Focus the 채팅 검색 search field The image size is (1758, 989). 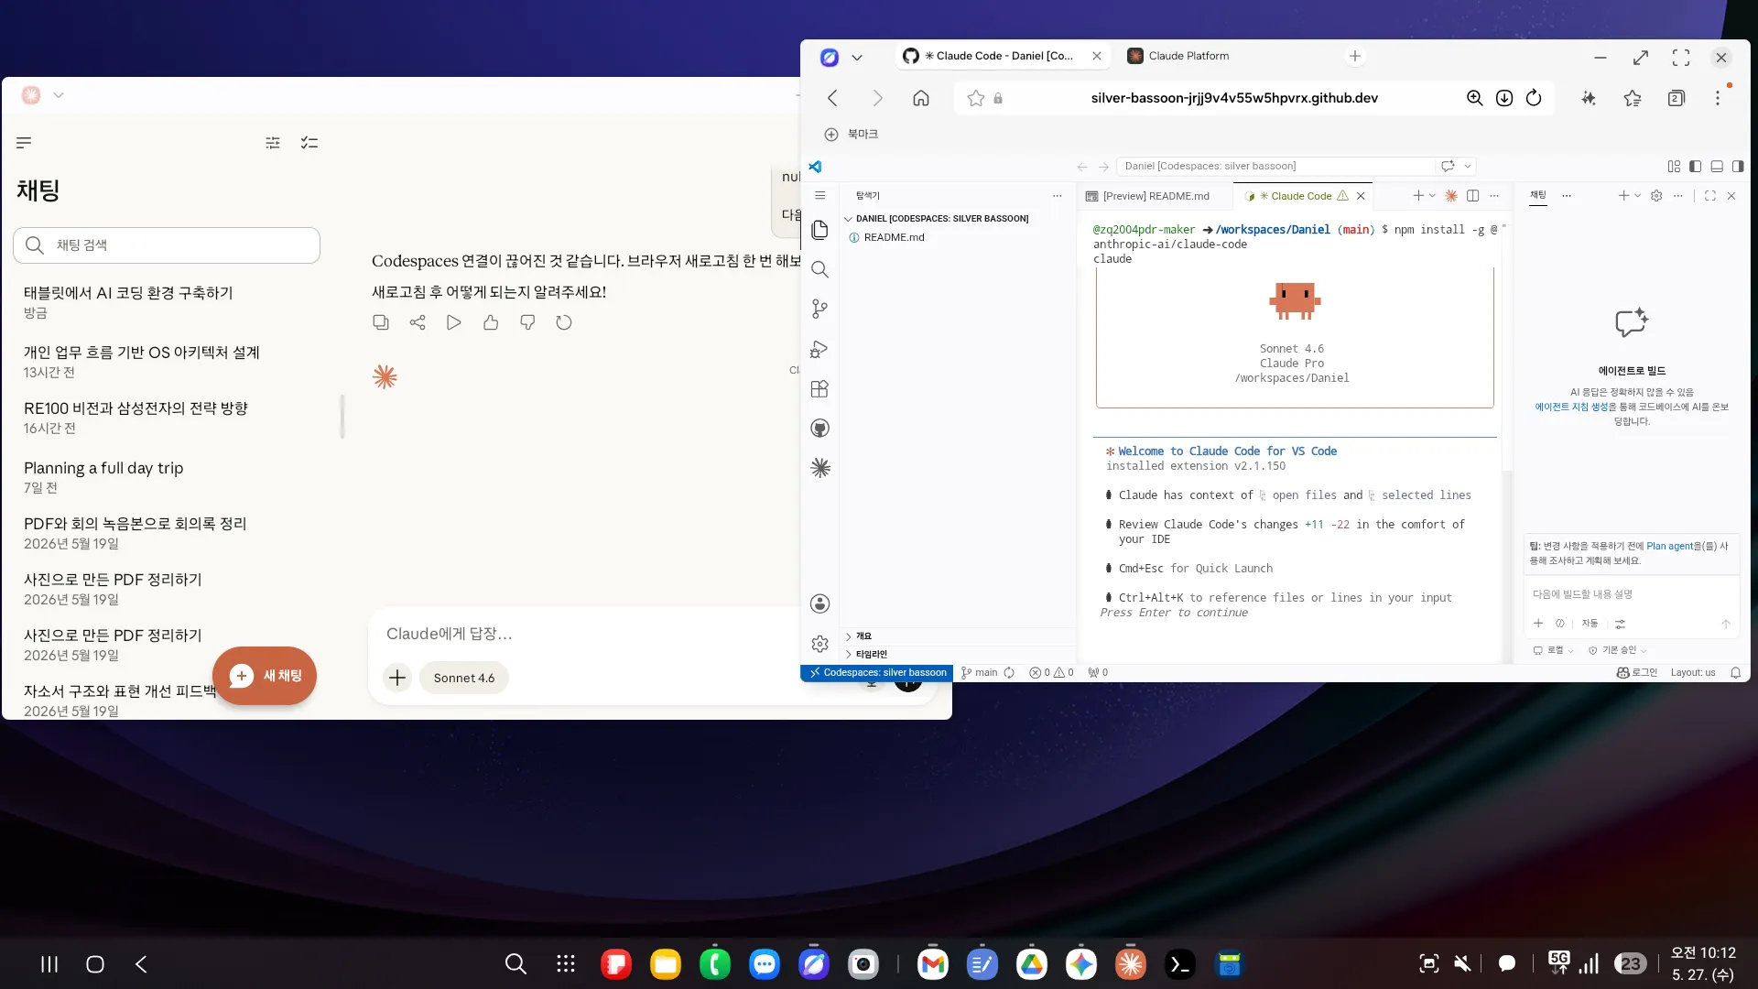tap(167, 245)
